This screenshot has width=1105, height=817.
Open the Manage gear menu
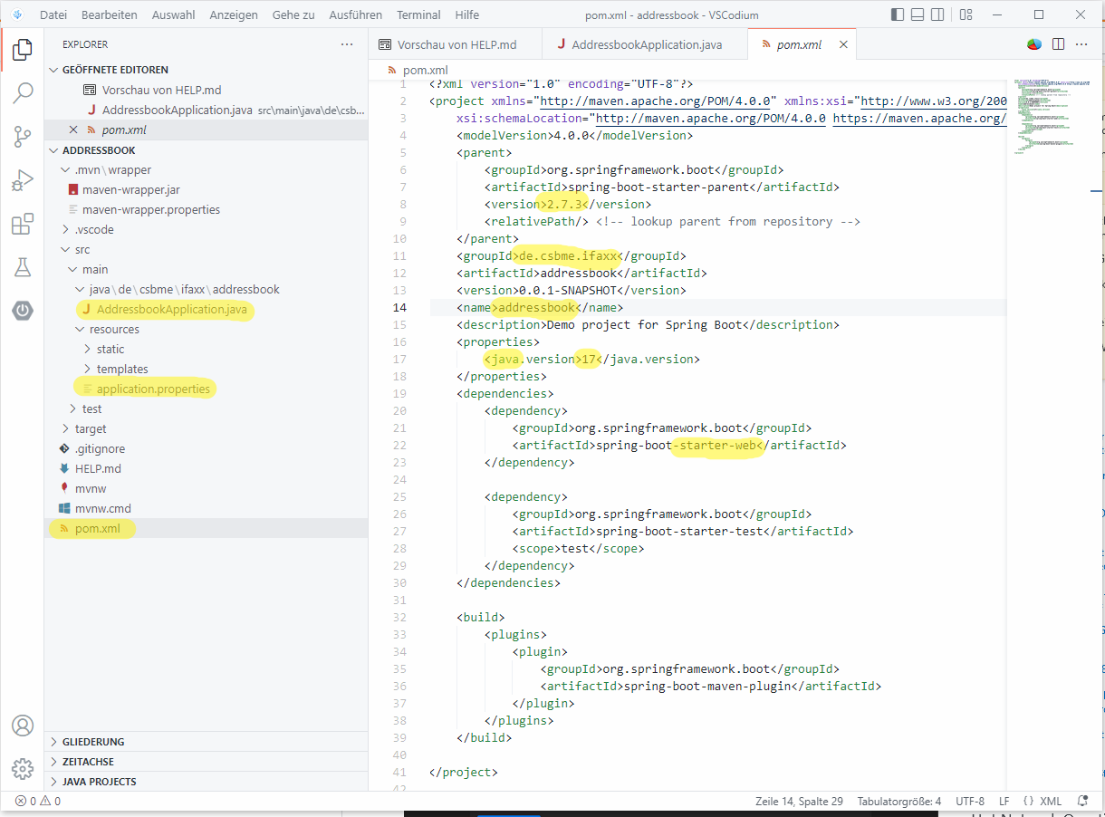point(23,769)
